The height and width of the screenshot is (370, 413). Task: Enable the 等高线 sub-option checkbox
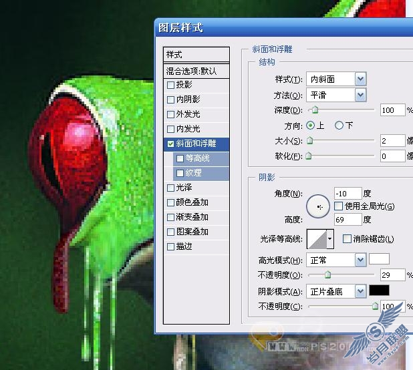[x=180, y=158]
